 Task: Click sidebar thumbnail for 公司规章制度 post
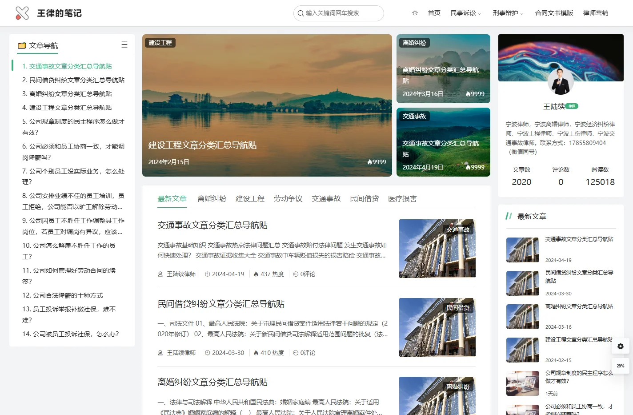click(523, 383)
